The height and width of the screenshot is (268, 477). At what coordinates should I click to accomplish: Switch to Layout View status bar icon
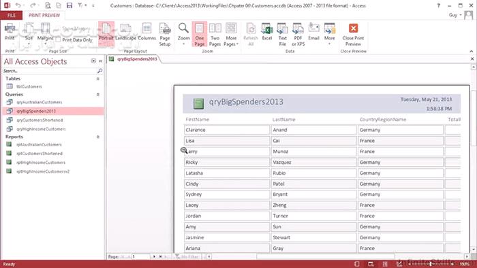(x=385, y=264)
